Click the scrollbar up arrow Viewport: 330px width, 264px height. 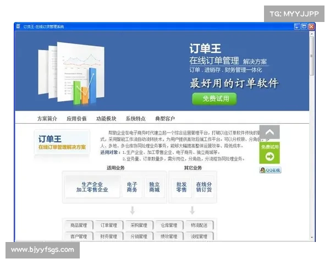[x=312, y=33]
